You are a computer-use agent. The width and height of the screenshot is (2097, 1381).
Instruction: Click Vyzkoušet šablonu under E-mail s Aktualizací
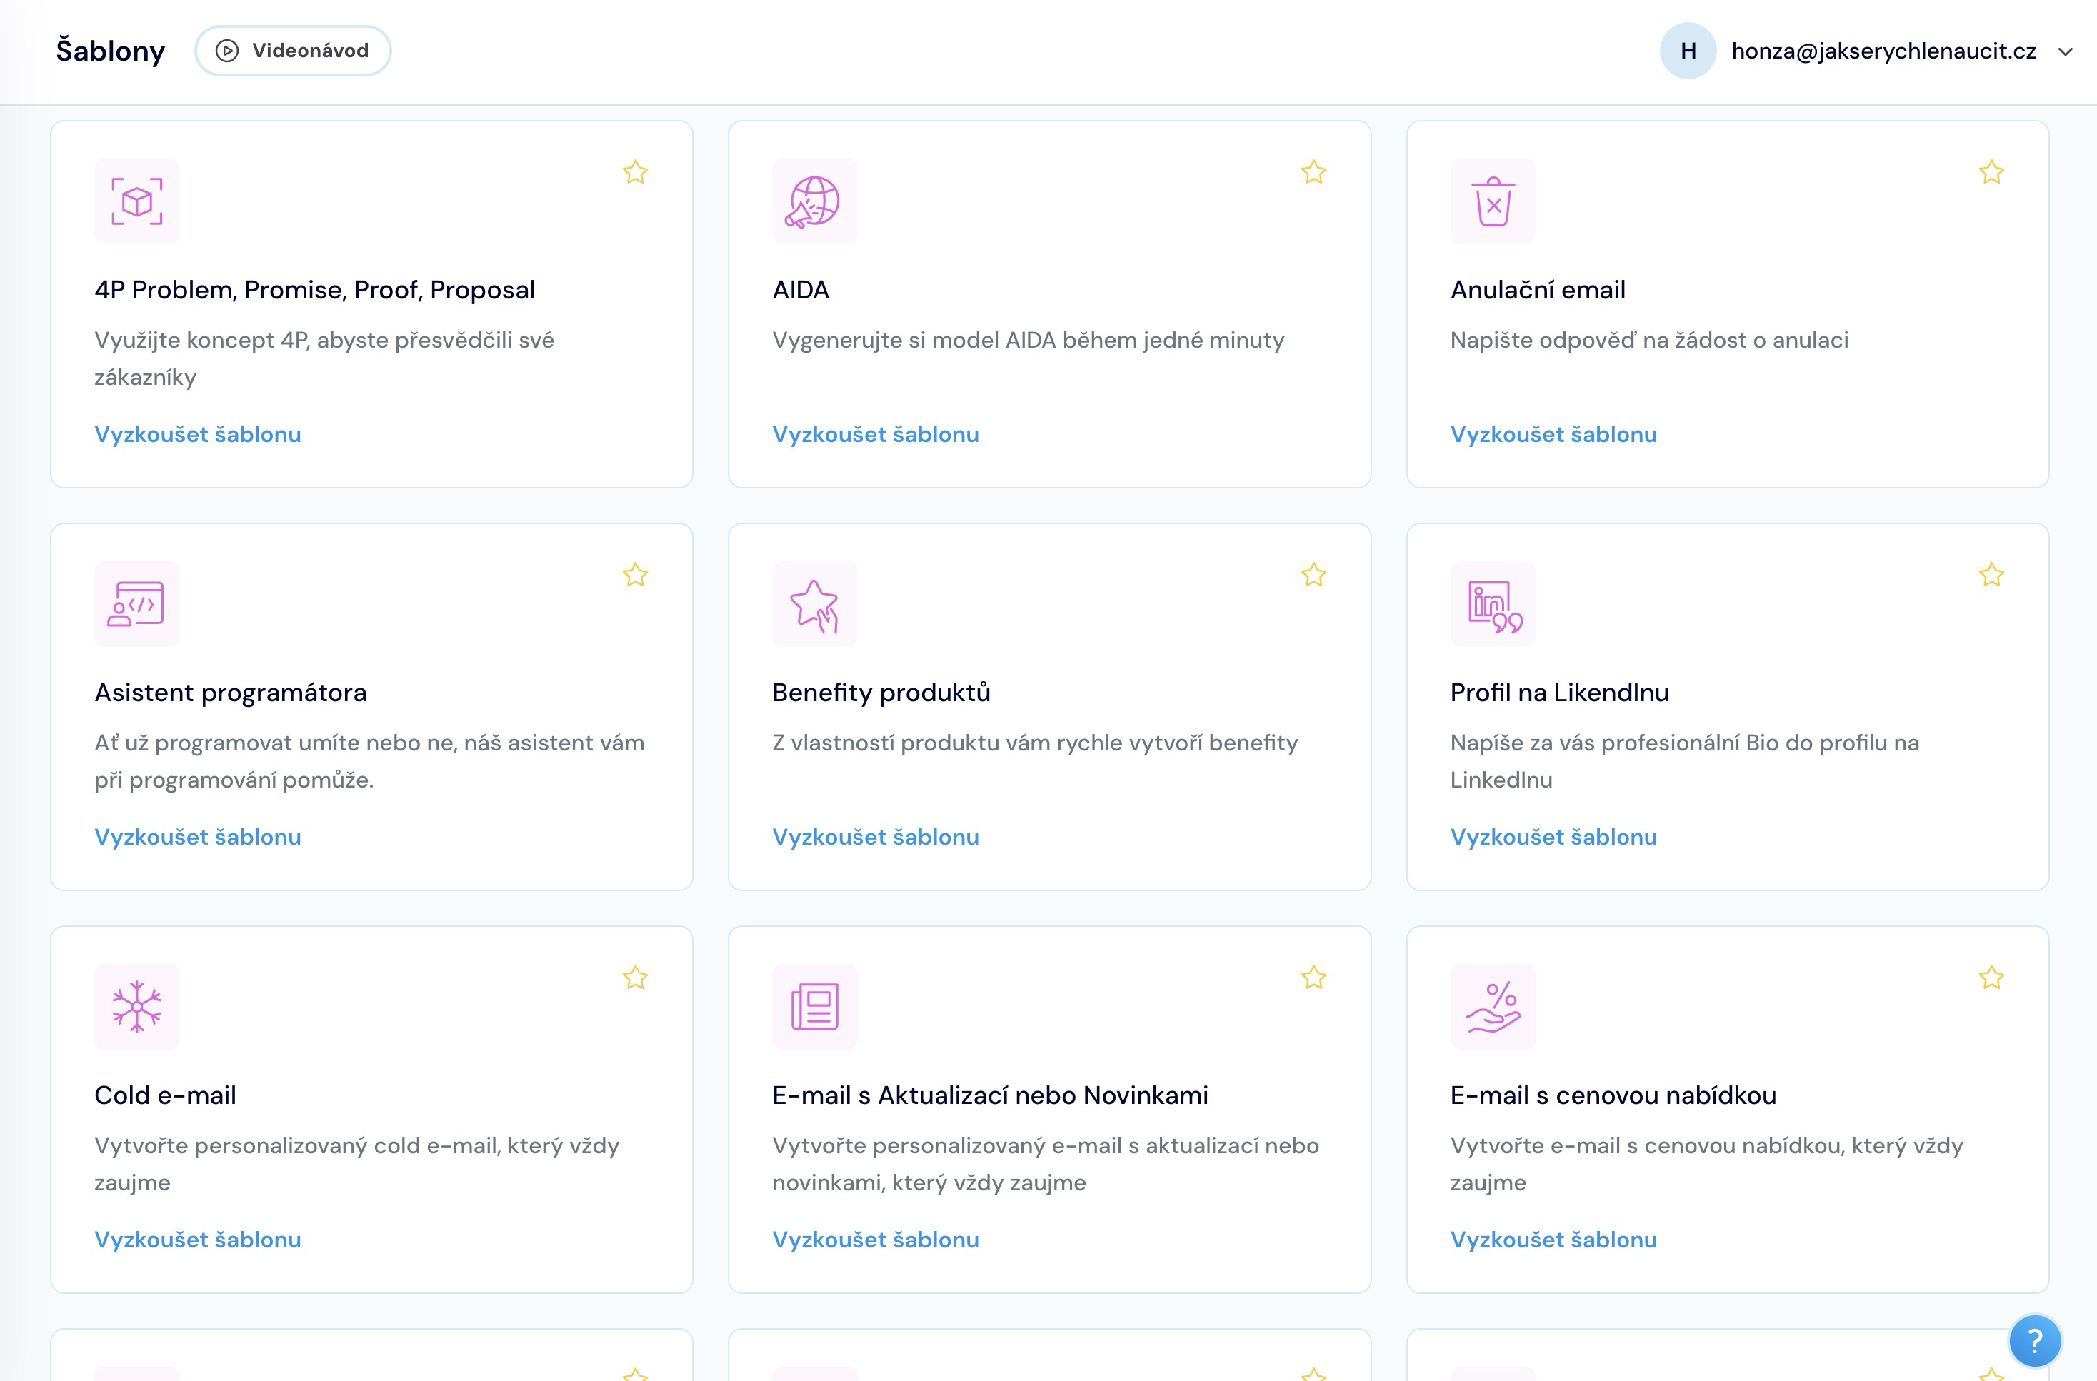click(875, 1239)
